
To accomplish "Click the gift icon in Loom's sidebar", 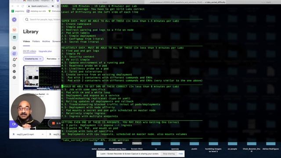I will [14, 37].
